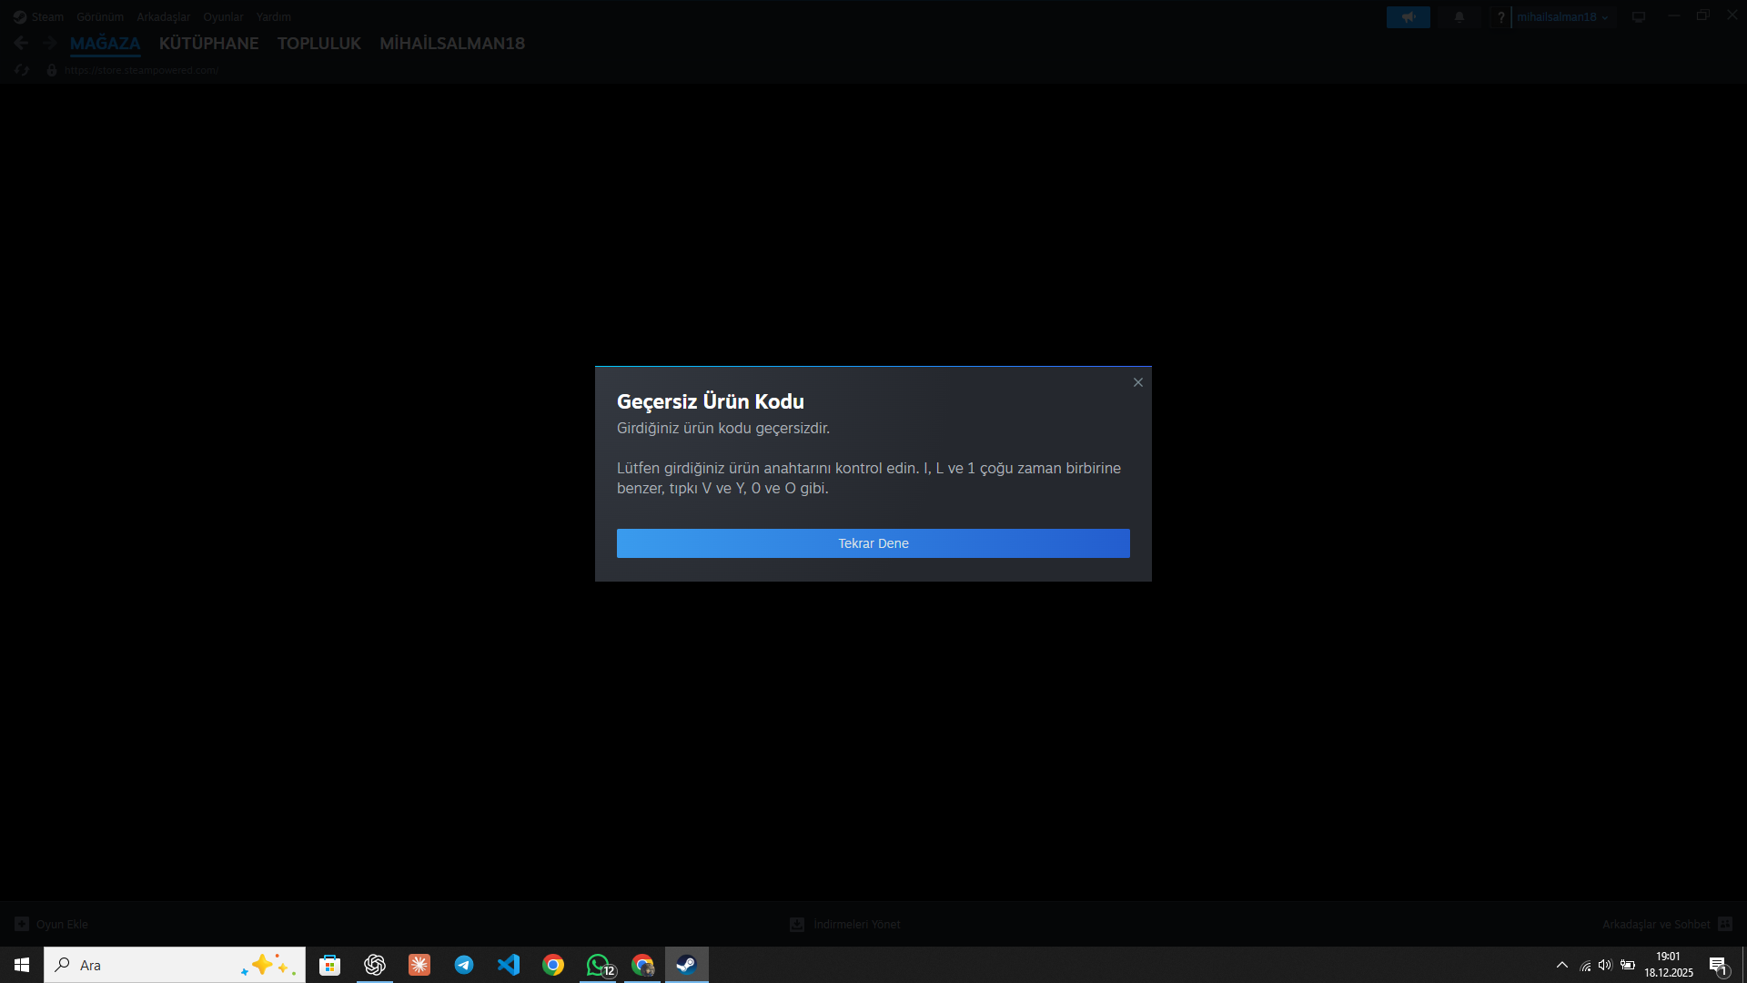
Task: Open Telegram from the taskbar
Action: pyautogui.click(x=464, y=965)
